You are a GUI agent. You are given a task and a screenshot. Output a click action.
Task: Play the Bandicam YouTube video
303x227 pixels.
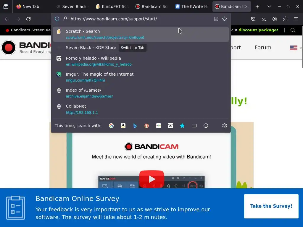(151, 179)
